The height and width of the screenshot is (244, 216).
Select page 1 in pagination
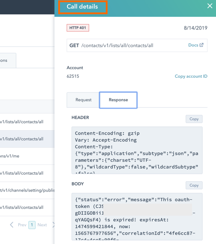tap(32, 225)
